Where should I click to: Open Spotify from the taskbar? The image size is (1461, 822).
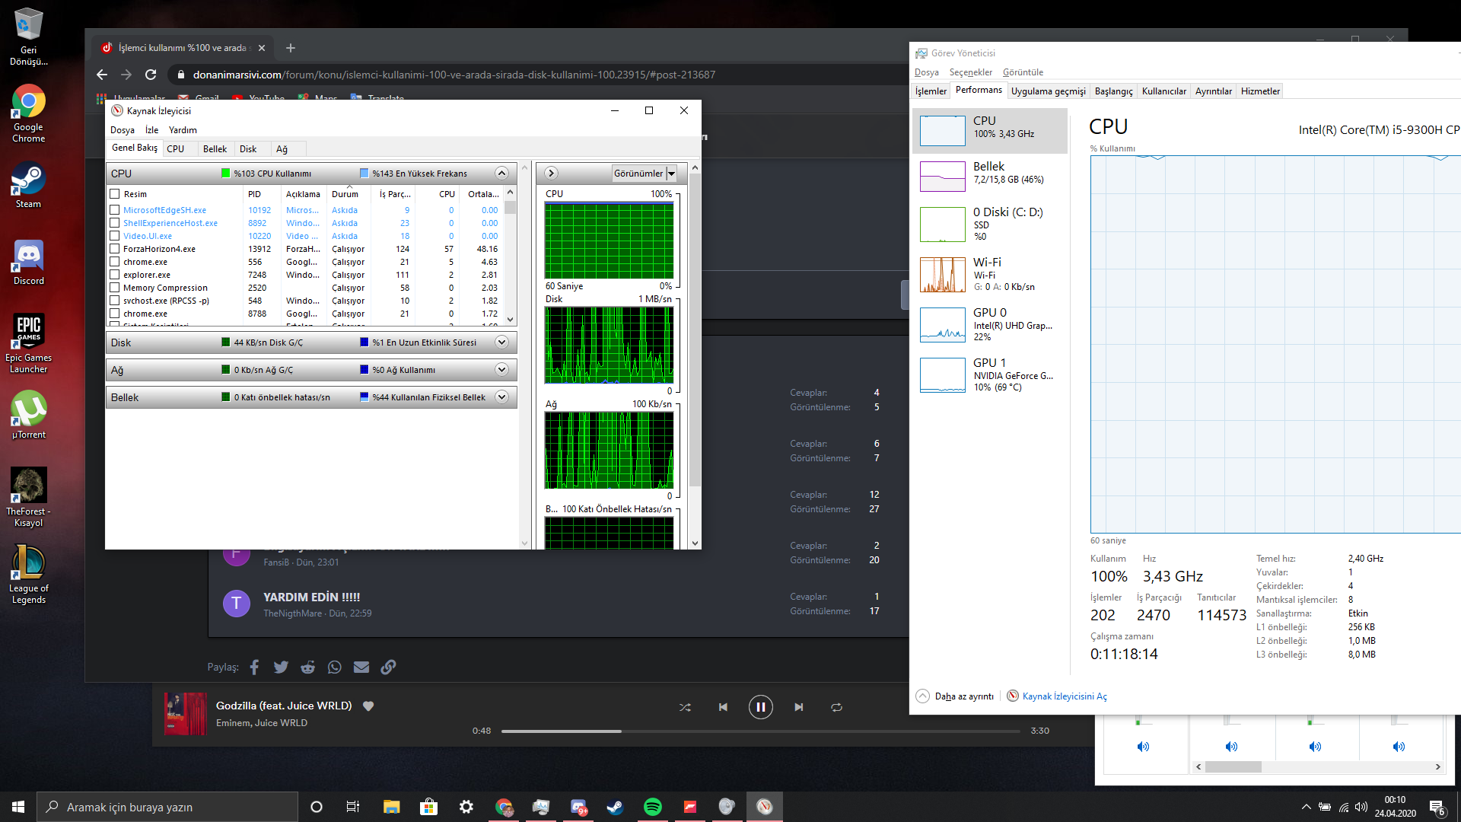pyautogui.click(x=653, y=807)
